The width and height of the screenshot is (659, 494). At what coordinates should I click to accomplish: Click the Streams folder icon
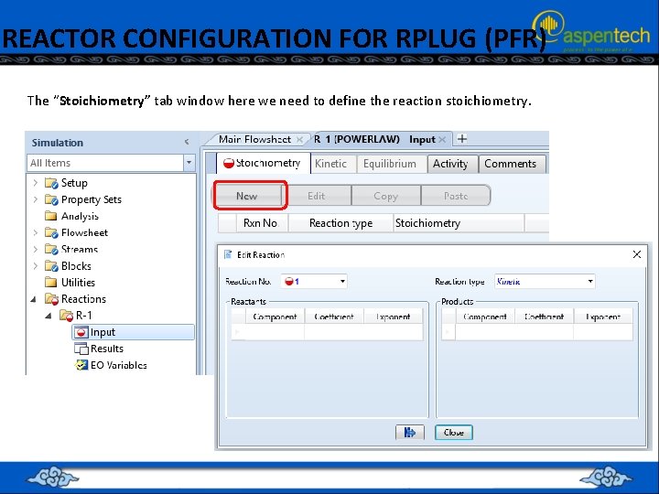51,249
